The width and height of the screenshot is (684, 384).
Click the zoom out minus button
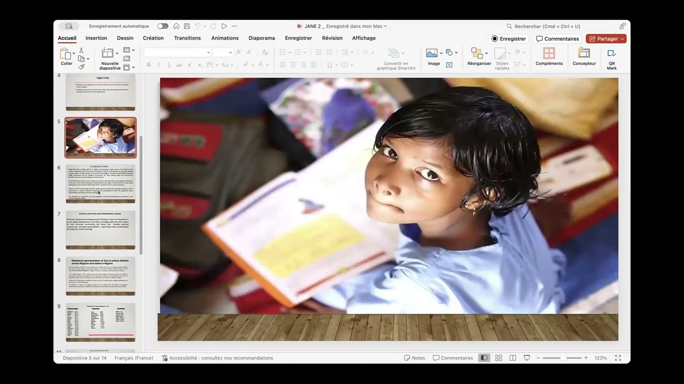click(x=539, y=358)
